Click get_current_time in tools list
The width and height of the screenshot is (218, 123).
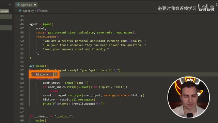coord(61,32)
